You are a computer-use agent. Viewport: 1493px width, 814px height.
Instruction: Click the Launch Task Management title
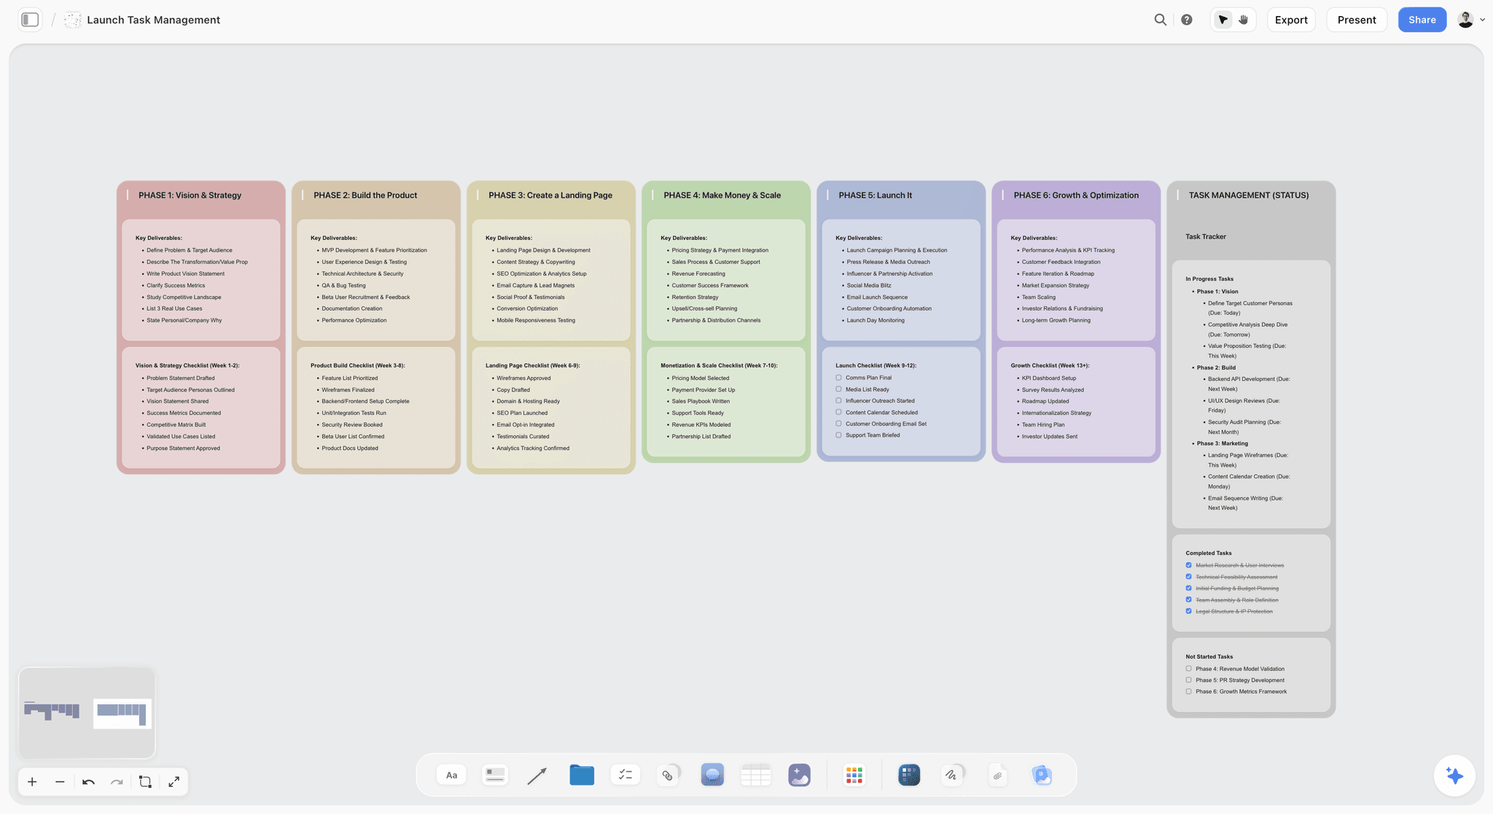tap(153, 20)
